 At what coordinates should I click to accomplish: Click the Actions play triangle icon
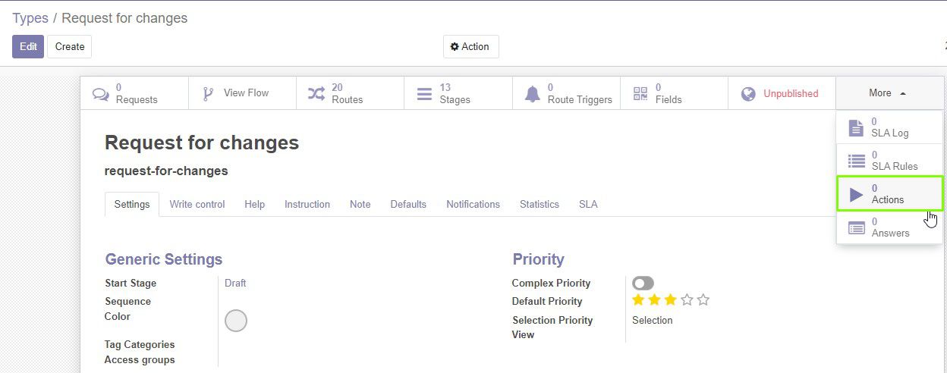point(857,195)
